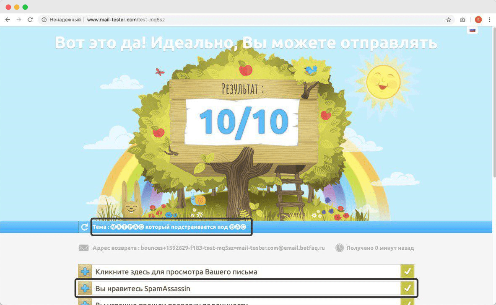This screenshot has height=305, width=496.
Task: Click the browser back arrow
Action: click(8, 20)
